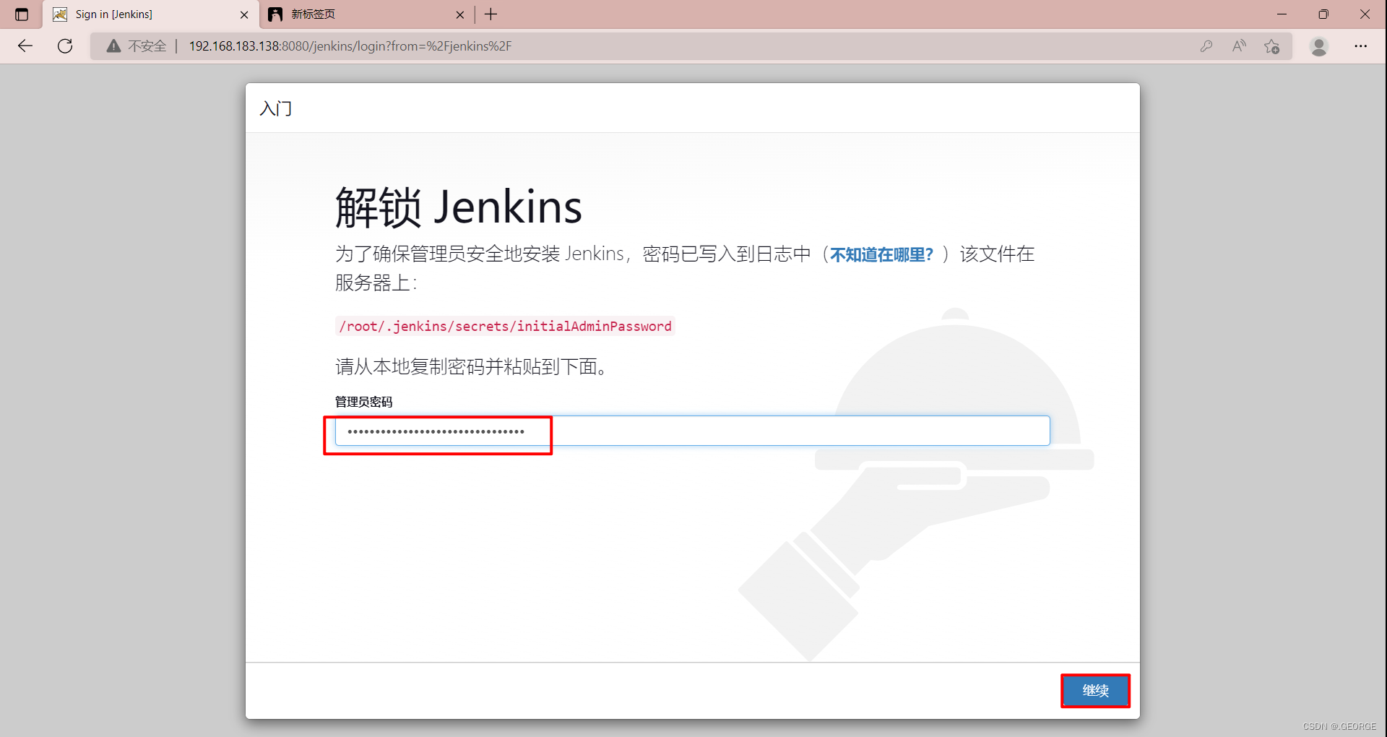The width and height of the screenshot is (1387, 737).
Task: Close the 新标签页 tab
Action: (x=460, y=14)
